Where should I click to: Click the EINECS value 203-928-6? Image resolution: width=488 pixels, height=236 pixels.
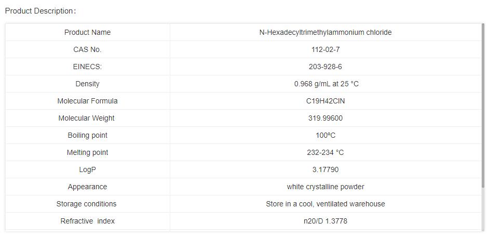coord(325,67)
